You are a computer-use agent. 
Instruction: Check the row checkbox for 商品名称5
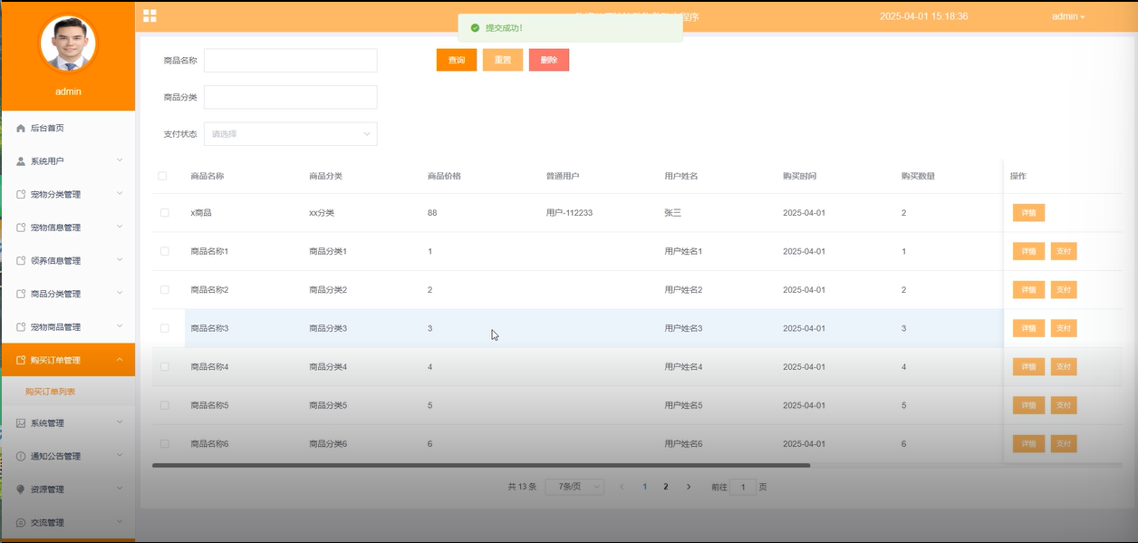coord(164,405)
